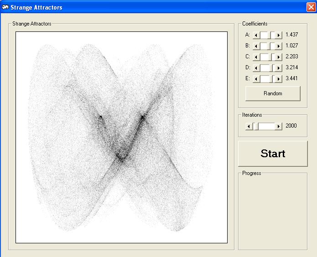Close the Strange Attractors window
The width and height of the screenshot is (317, 257).
tap(311, 7)
